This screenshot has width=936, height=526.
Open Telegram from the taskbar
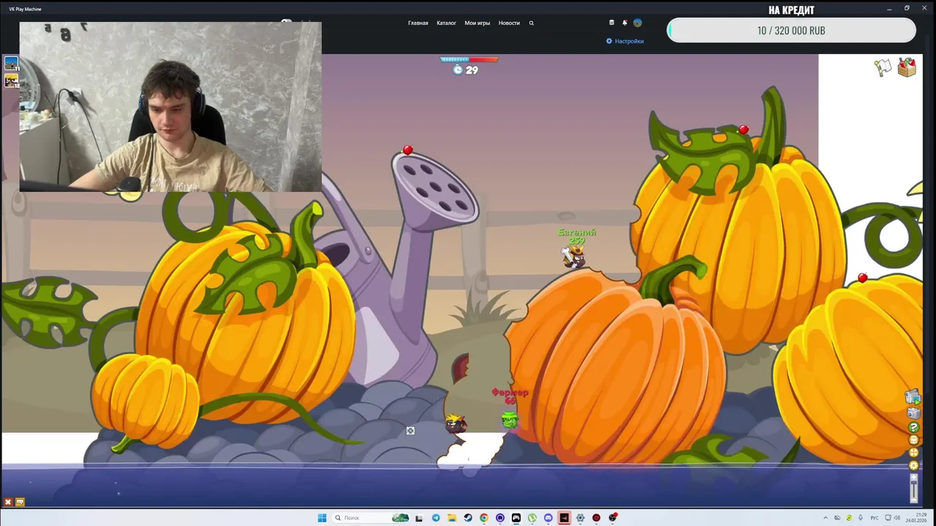point(436,518)
